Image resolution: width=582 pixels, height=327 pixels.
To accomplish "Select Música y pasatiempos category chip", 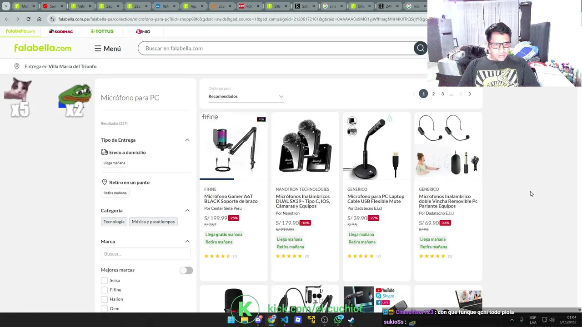I will 153,222.
